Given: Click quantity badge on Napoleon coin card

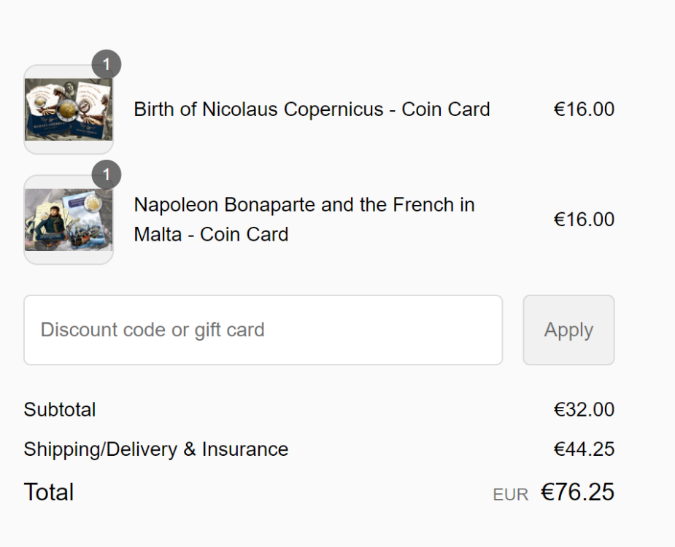Looking at the screenshot, I should click(107, 175).
